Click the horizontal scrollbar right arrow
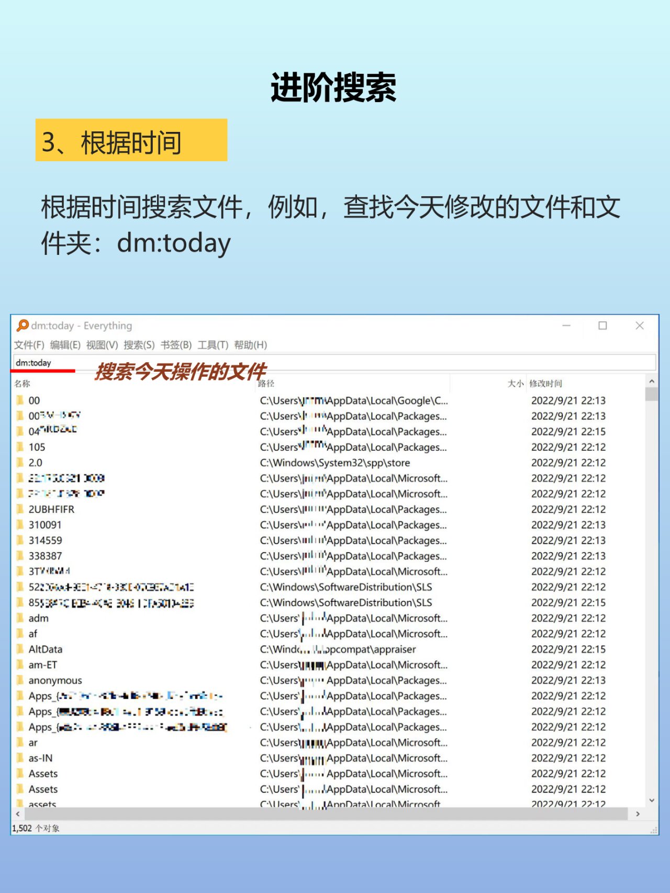670x893 pixels. pyautogui.click(x=638, y=814)
